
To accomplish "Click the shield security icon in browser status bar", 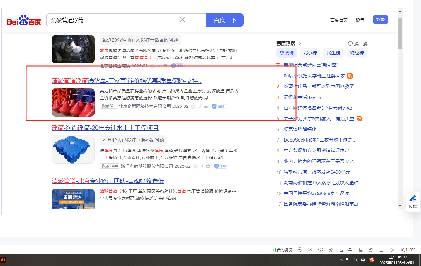I will (x=300, y=250).
